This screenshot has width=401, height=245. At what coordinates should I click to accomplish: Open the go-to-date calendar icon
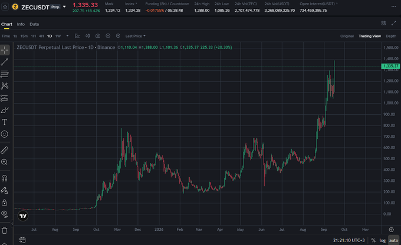22,240
